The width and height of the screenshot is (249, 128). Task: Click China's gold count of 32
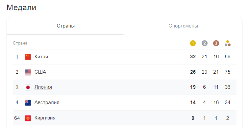(193, 57)
